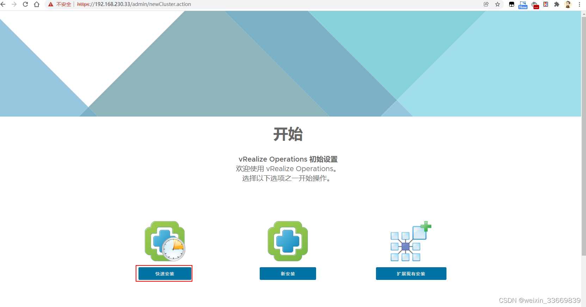Click the share page icon

click(x=486, y=4)
